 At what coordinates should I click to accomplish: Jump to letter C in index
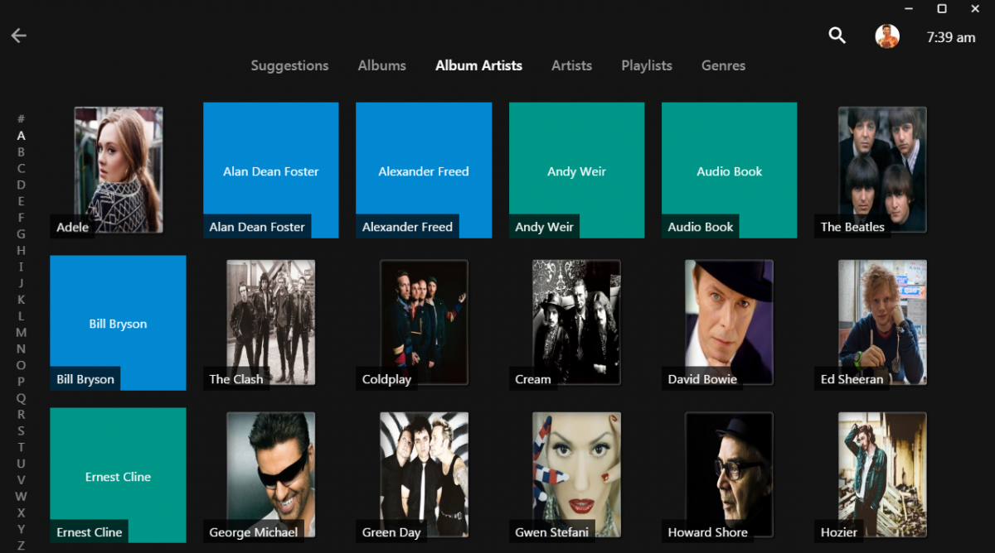22,168
